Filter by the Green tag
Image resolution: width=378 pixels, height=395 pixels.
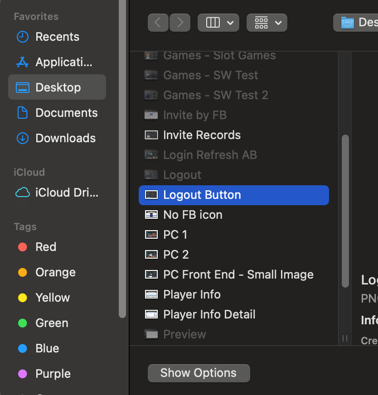pos(52,323)
